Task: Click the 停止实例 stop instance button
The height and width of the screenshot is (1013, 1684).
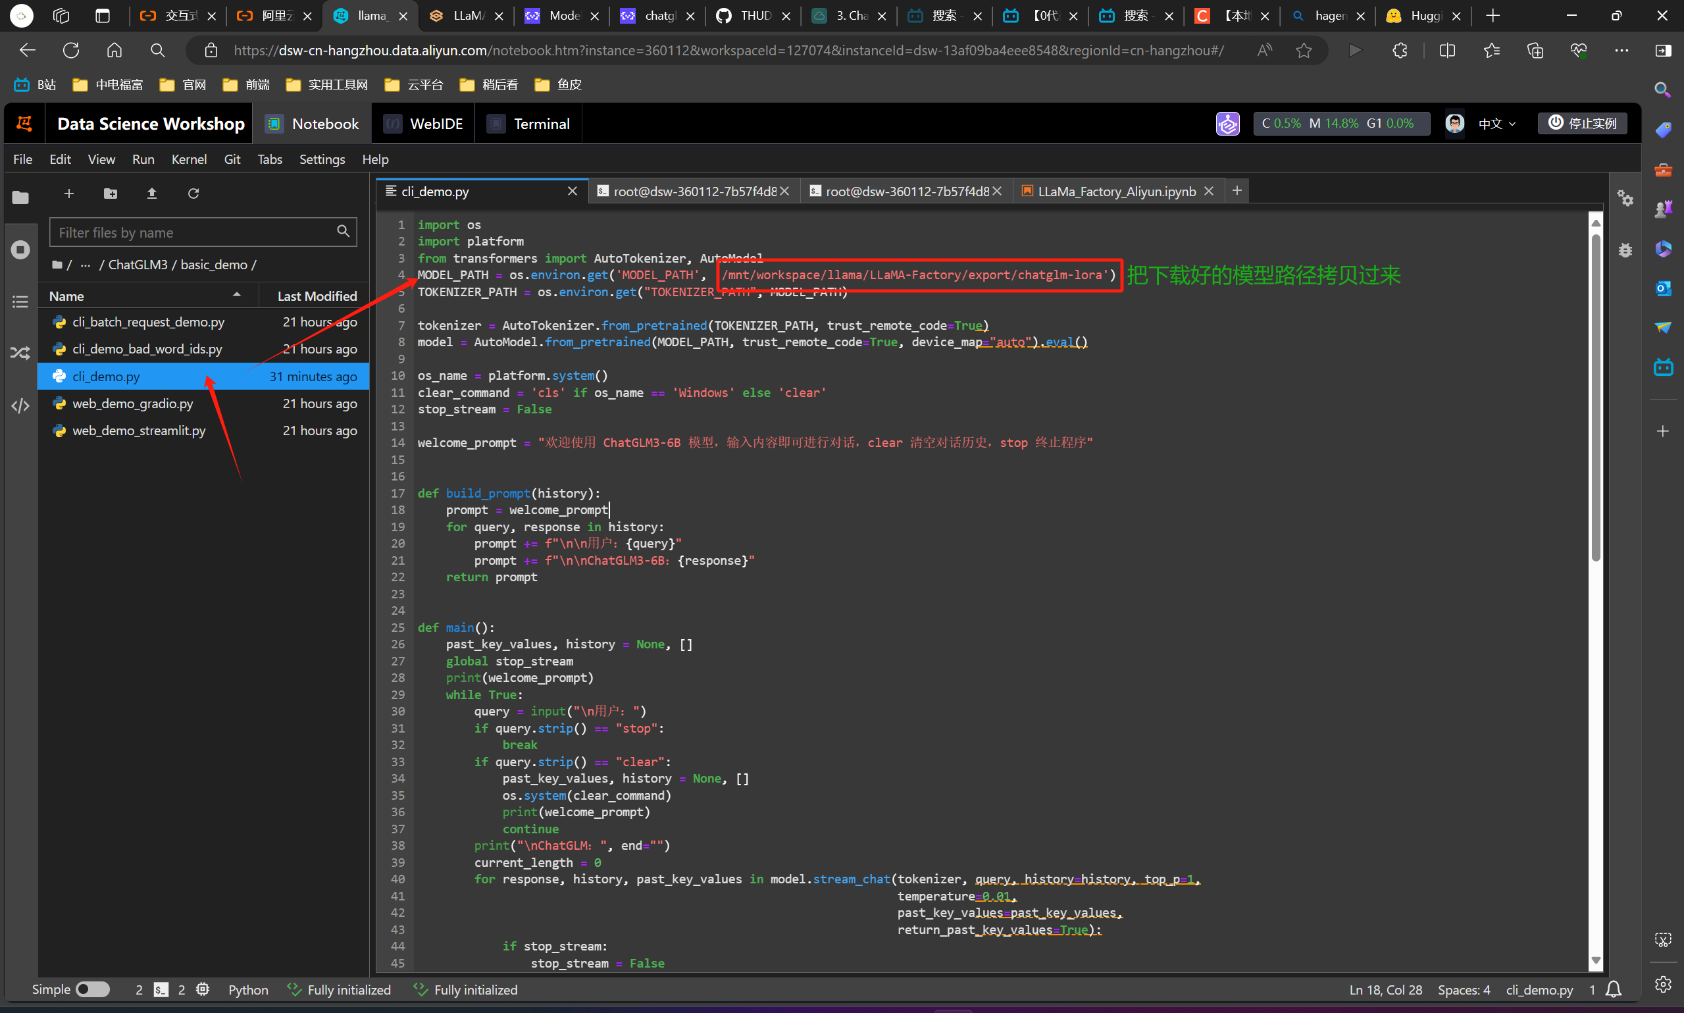Action: pyautogui.click(x=1583, y=124)
